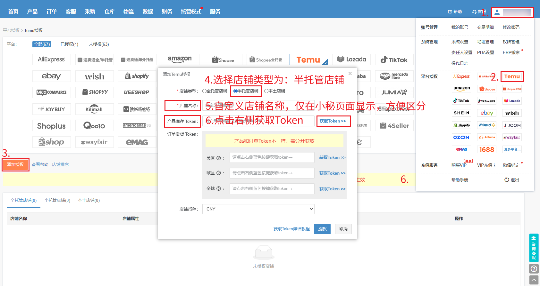Select the Shopee platform tile
The width and height of the screenshot is (540, 286).
[x=223, y=60]
